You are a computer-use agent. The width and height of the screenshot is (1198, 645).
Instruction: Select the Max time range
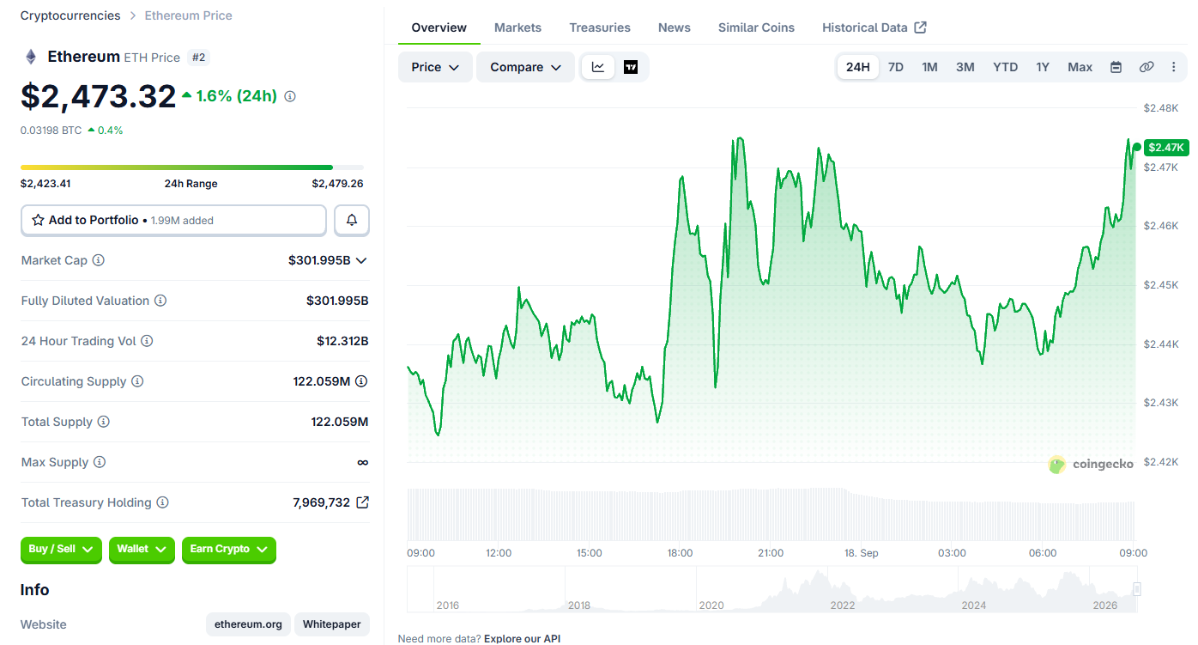tap(1080, 67)
